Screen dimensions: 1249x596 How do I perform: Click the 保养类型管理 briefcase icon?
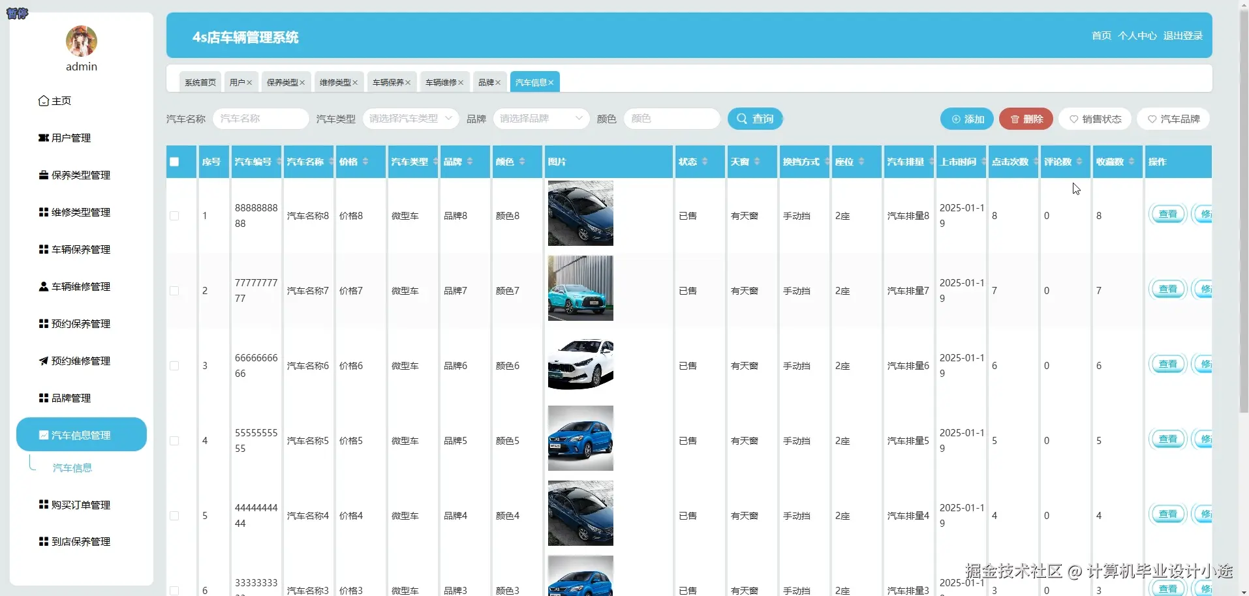pyautogui.click(x=44, y=175)
